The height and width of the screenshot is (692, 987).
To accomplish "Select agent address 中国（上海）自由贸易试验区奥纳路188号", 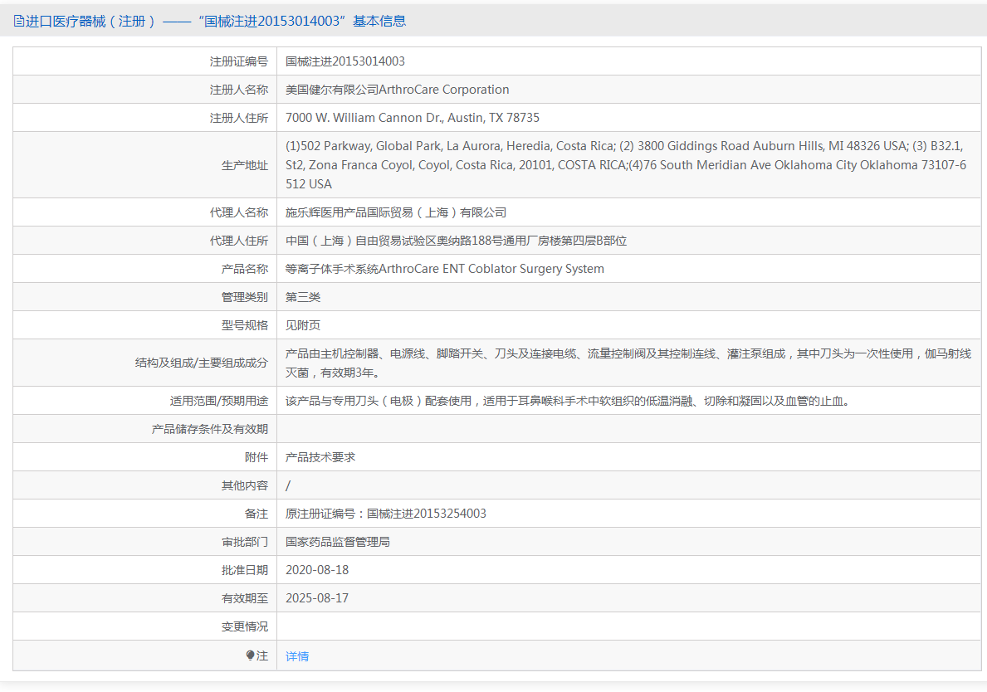I will [x=456, y=241].
